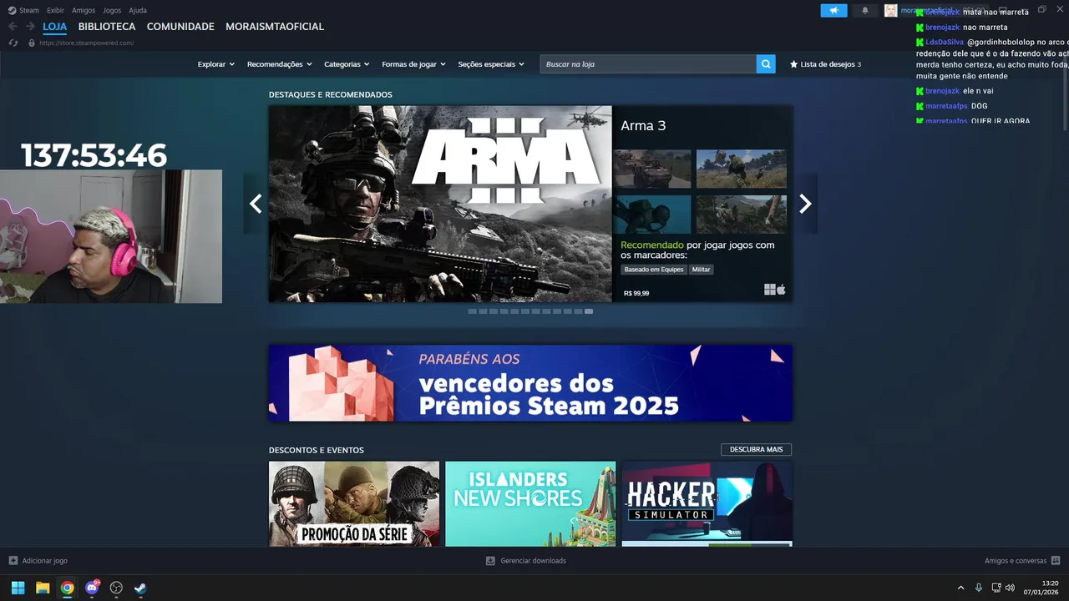The width and height of the screenshot is (1069, 601).
Task: Click in the Buscar na loja field
Action: pos(648,64)
